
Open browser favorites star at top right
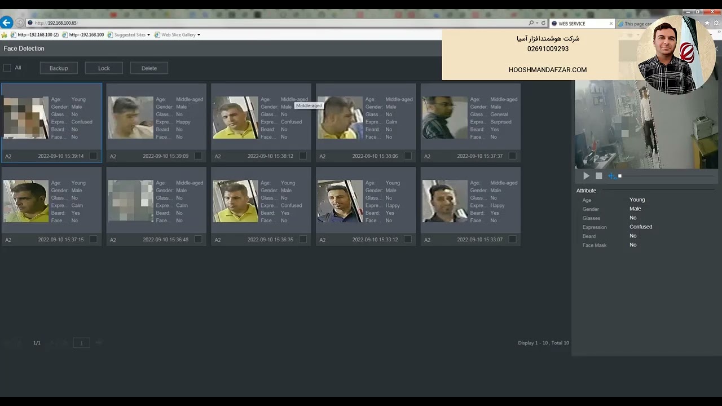pos(707,23)
